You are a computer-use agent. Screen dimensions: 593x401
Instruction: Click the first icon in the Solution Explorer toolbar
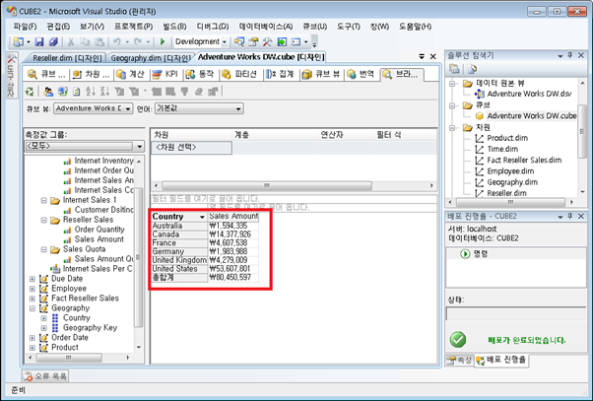click(x=454, y=69)
